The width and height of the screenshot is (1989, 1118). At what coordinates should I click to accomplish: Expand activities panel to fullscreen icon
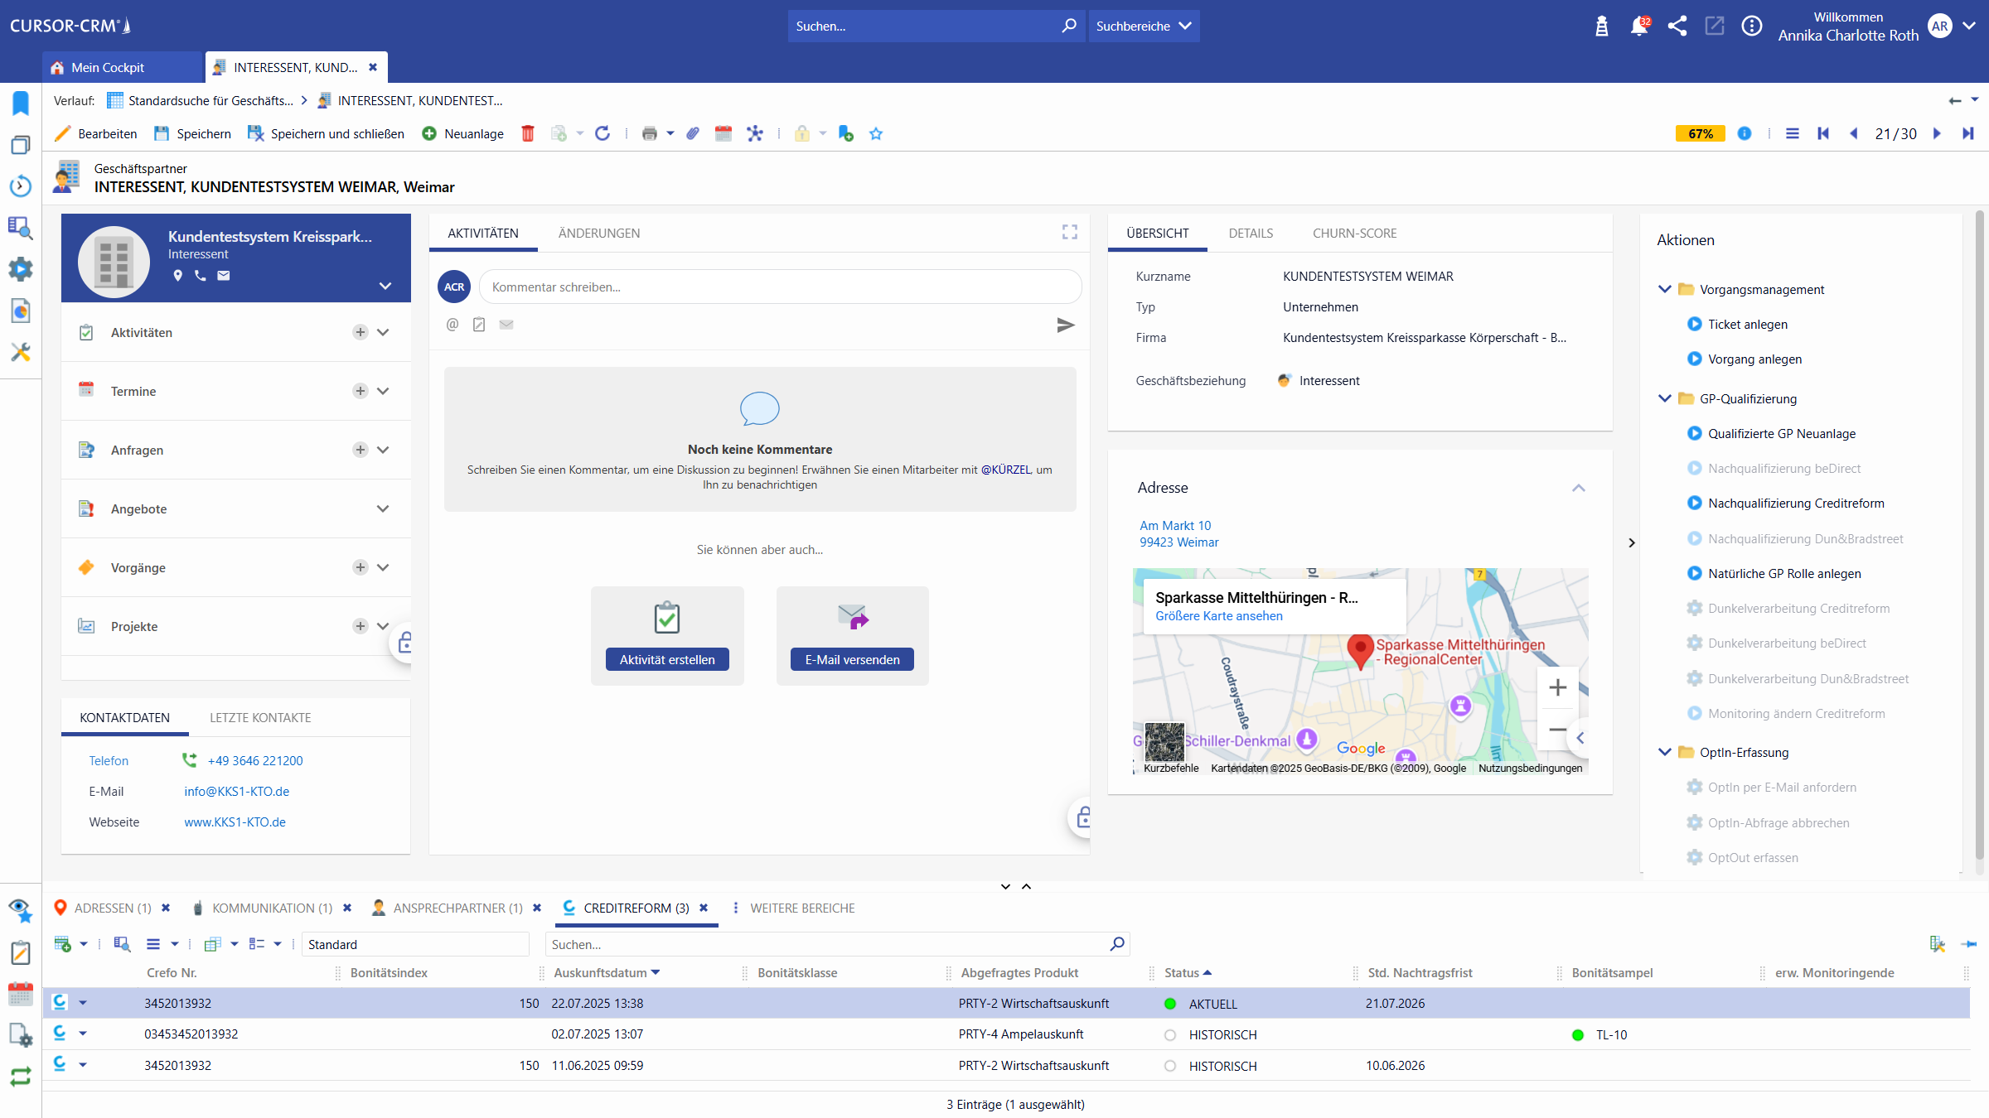click(x=1070, y=232)
